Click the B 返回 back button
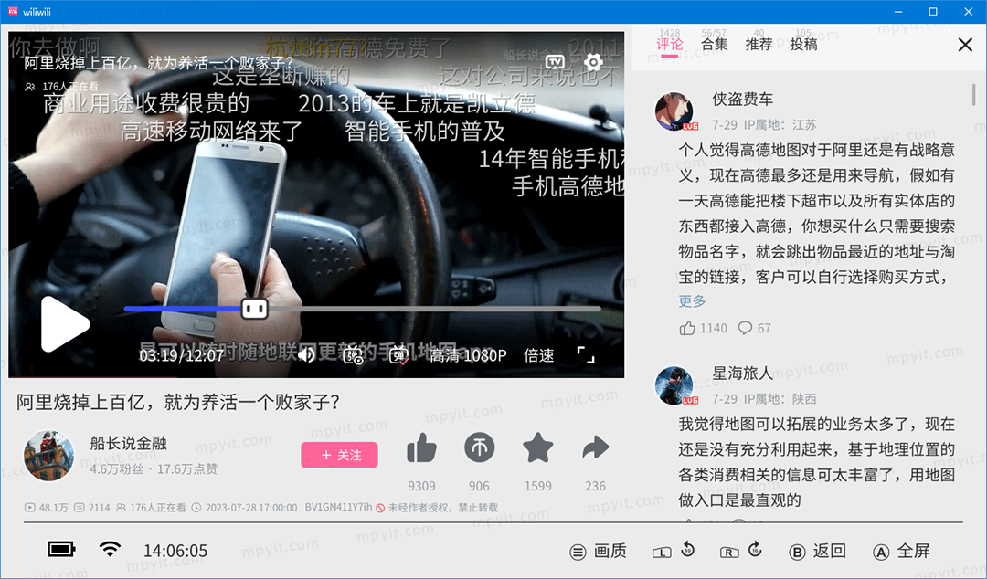 [x=817, y=552]
